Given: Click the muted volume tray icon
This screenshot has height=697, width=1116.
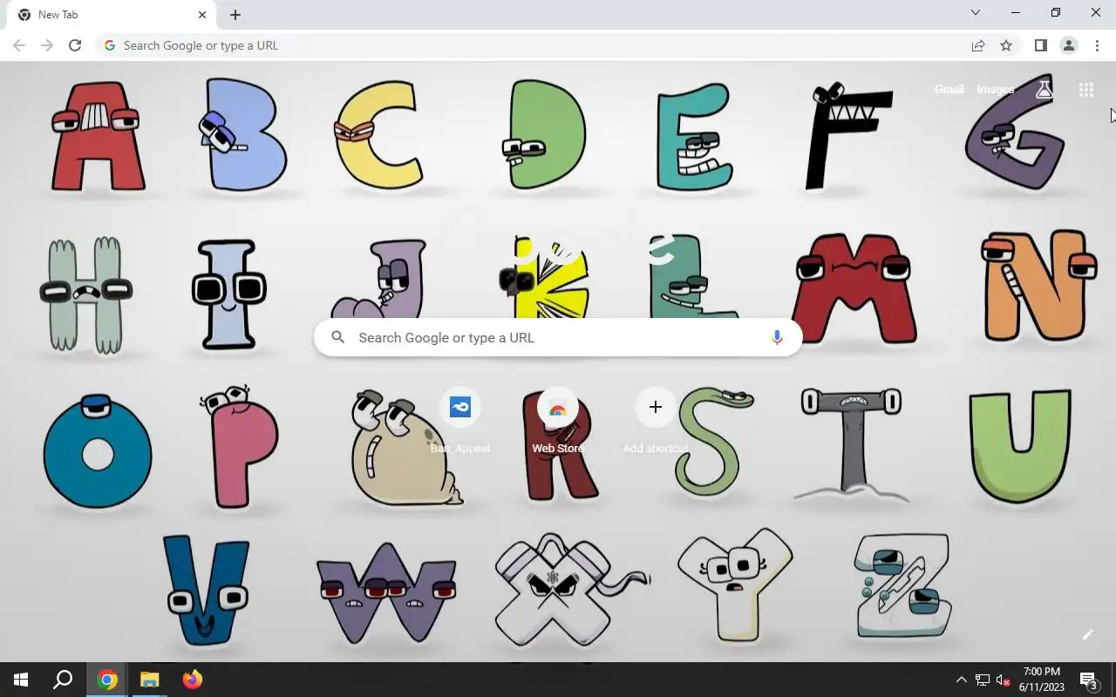Looking at the screenshot, I should click(1004, 680).
